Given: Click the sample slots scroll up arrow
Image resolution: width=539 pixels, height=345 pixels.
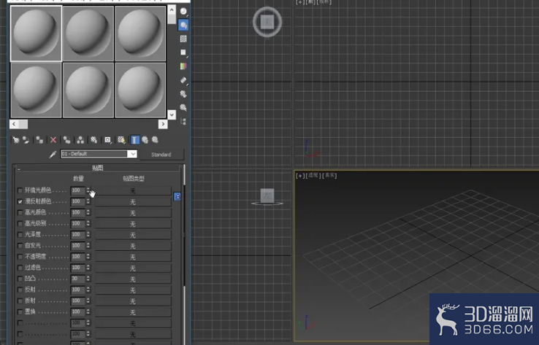Looking at the screenshot, I should 172,9.
